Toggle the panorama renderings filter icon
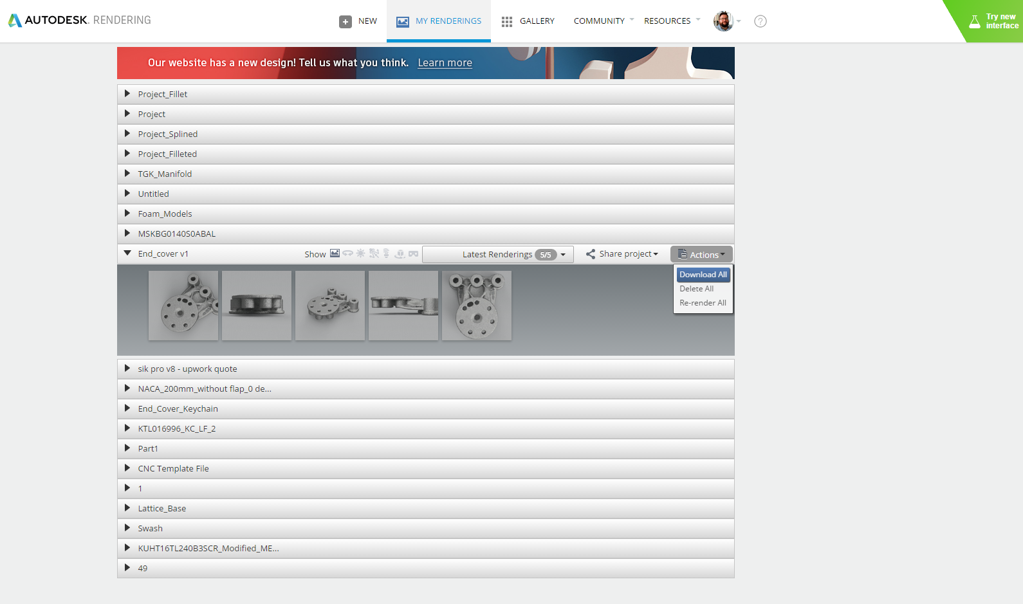Image resolution: width=1023 pixels, height=604 pixels. (347, 253)
